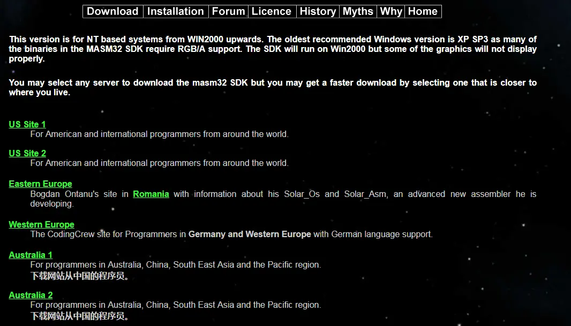Choose the Western Europe server link
This screenshot has width=571, height=326.
(x=42, y=224)
